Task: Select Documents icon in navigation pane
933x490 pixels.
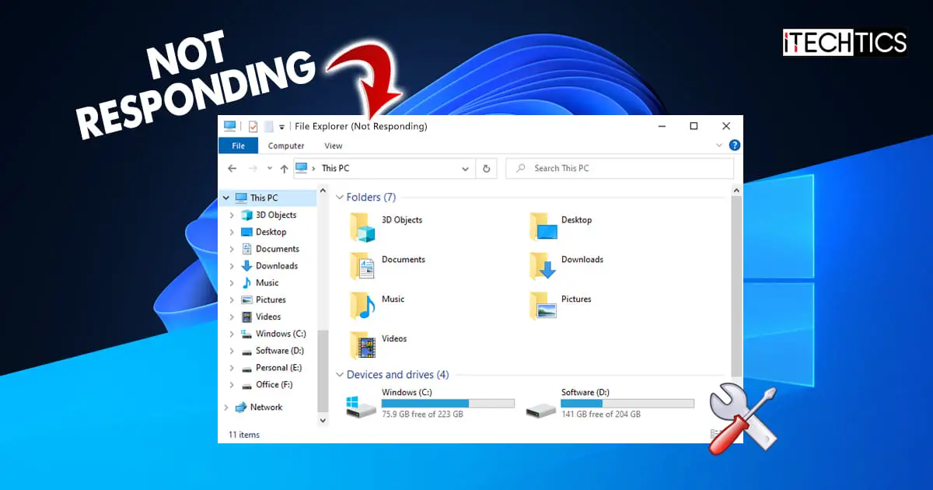Action: pyautogui.click(x=246, y=249)
